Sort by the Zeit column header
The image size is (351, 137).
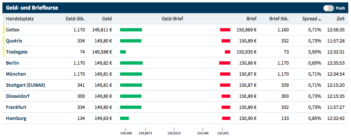[340, 19]
